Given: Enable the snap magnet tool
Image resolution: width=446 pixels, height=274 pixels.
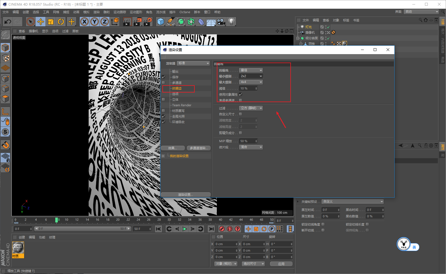Looking at the screenshot, I should coord(5,145).
